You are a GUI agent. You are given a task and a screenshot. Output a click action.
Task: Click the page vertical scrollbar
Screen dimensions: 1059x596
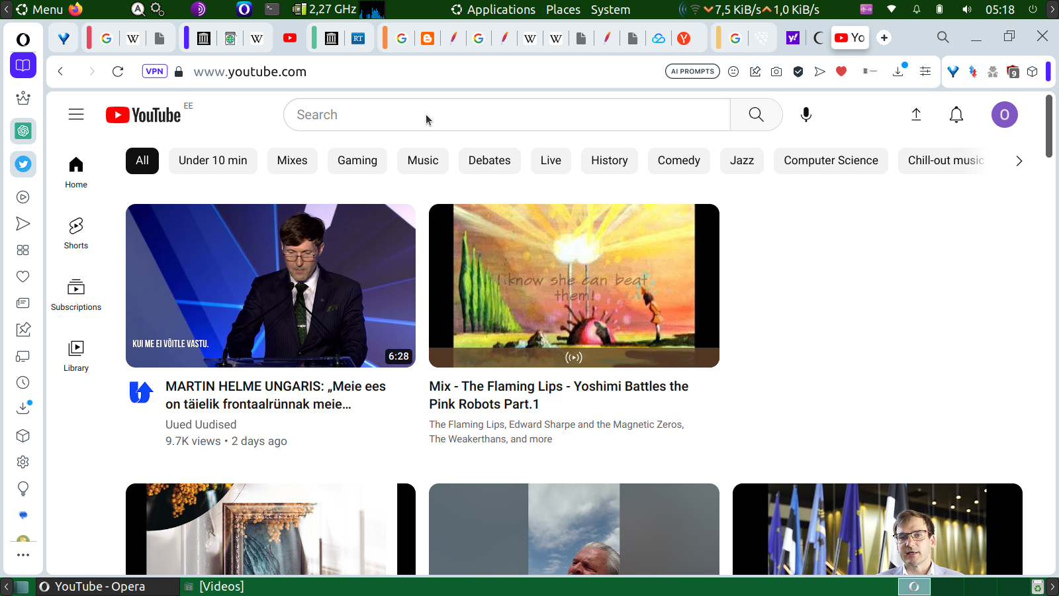click(1048, 126)
